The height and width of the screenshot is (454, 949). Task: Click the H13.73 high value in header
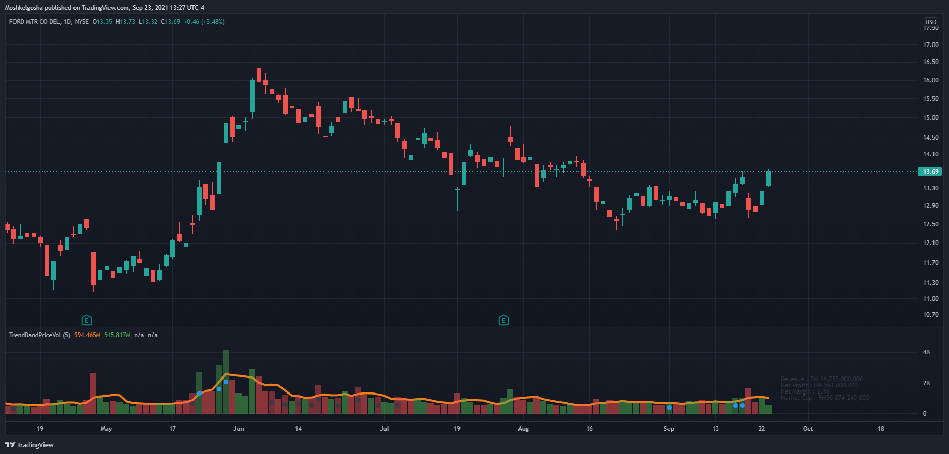click(126, 22)
